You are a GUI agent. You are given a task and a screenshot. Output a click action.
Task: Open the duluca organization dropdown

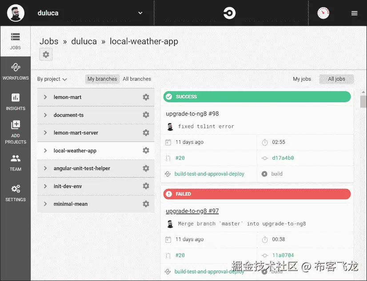[x=140, y=13]
